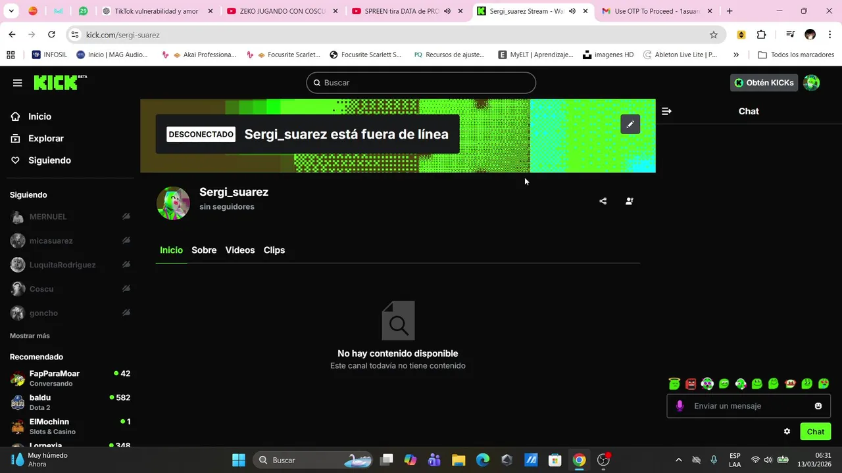
Task: Mute the SPREEN tab audio icon
Action: click(447, 11)
